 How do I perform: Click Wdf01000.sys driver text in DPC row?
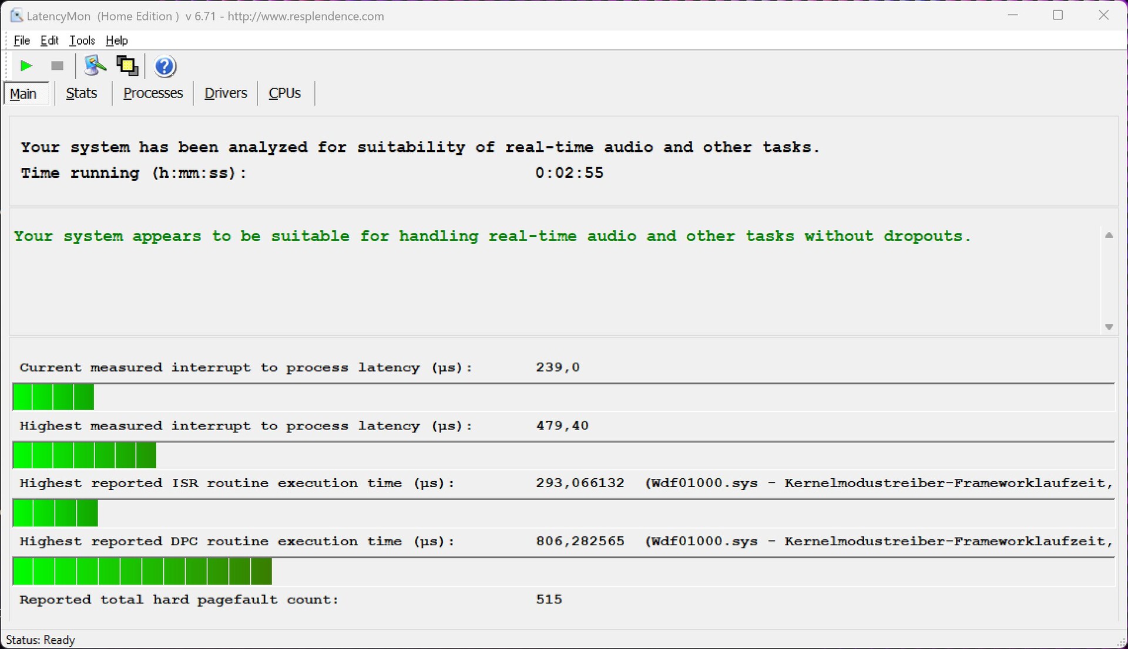click(x=879, y=541)
